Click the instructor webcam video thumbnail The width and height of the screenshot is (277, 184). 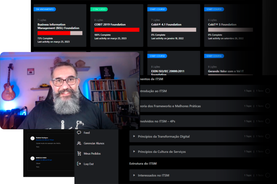[x=69, y=90]
